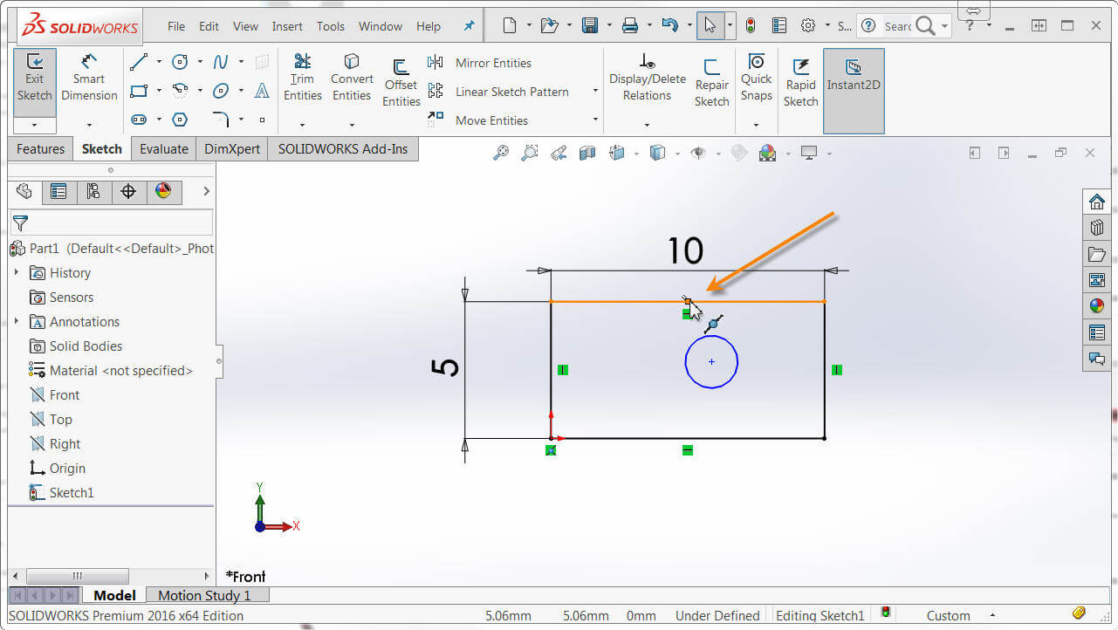Open the Motion Study 1 tab
The image size is (1118, 630).
[204, 595]
